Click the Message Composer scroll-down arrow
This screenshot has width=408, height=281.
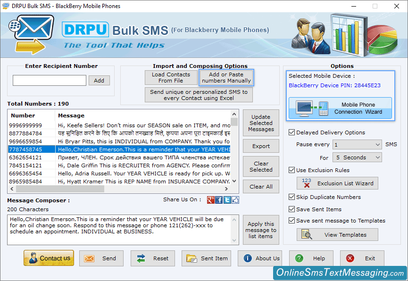pos(234,240)
